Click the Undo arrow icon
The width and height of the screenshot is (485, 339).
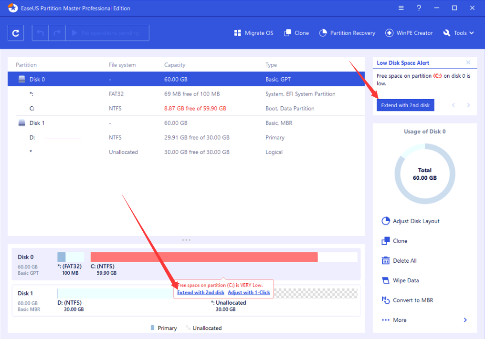(x=41, y=33)
